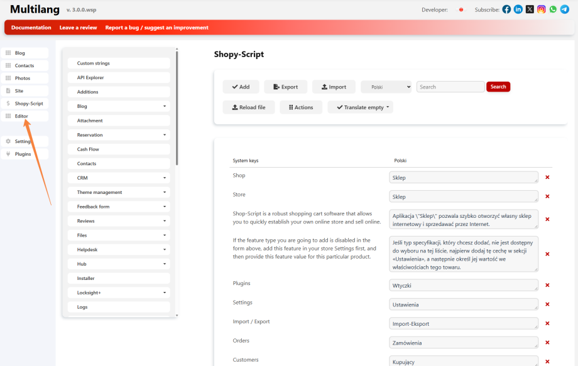Click the Export button
Screen dimensions: 578x366
(x=286, y=87)
